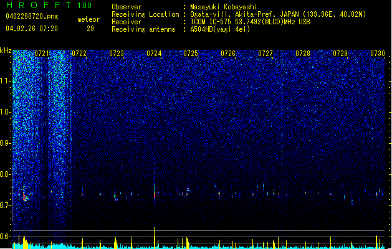The height and width of the screenshot is (249, 392).
Task: Click the Receiving antenna label
Action: 143,29
